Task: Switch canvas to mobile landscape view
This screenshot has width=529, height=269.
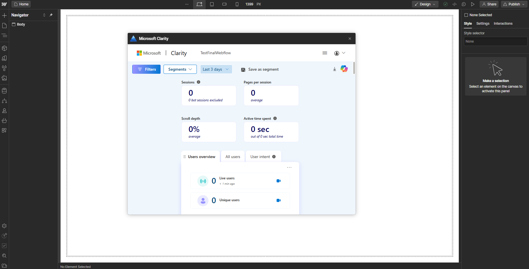Action: click(224, 4)
